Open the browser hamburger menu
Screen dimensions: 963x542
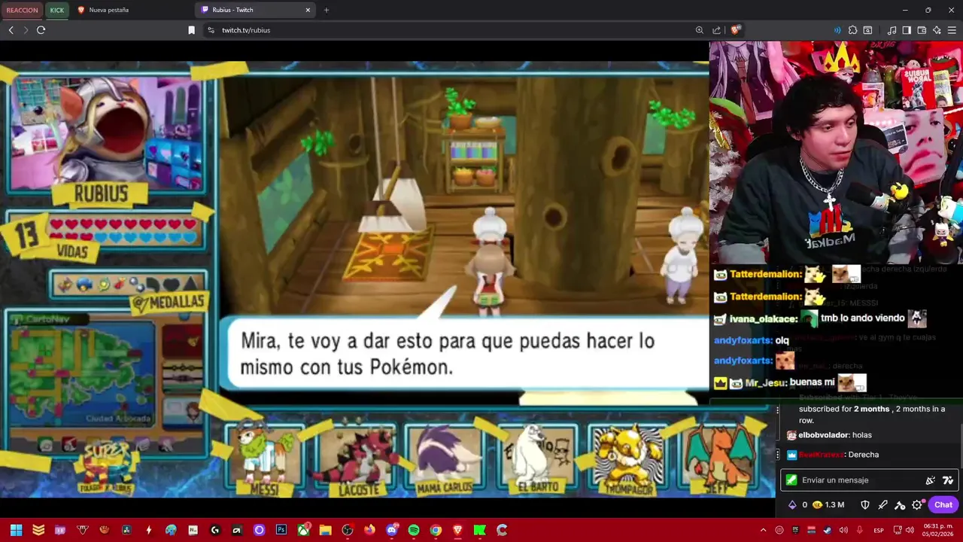(x=952, y=30)
